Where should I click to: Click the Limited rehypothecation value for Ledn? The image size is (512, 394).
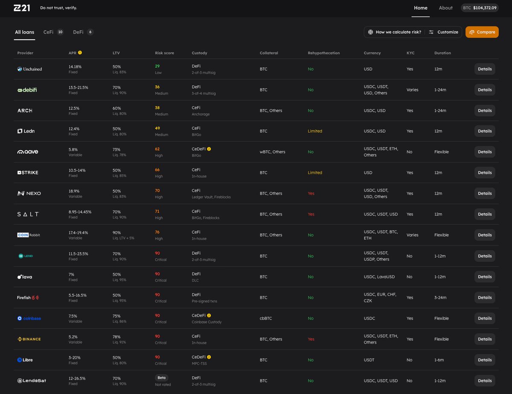tap(315, 131)
